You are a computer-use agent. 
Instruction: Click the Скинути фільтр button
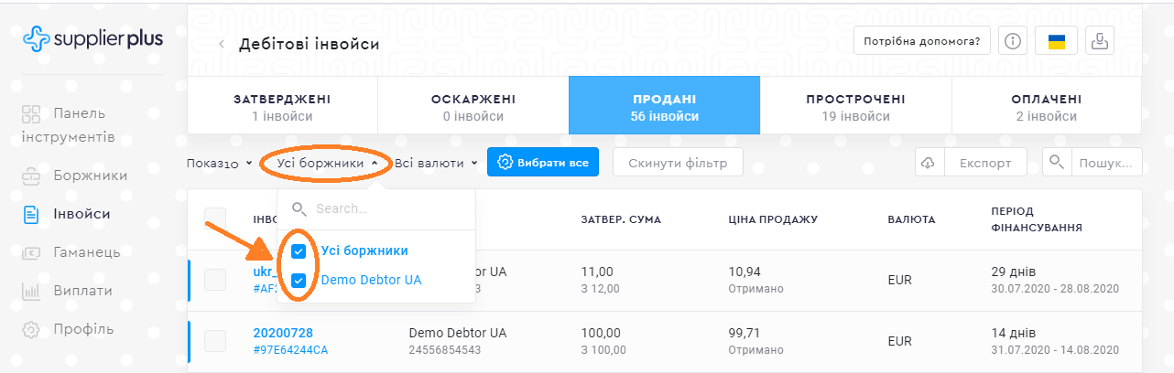pyautogui.click(x=679, y=163)
